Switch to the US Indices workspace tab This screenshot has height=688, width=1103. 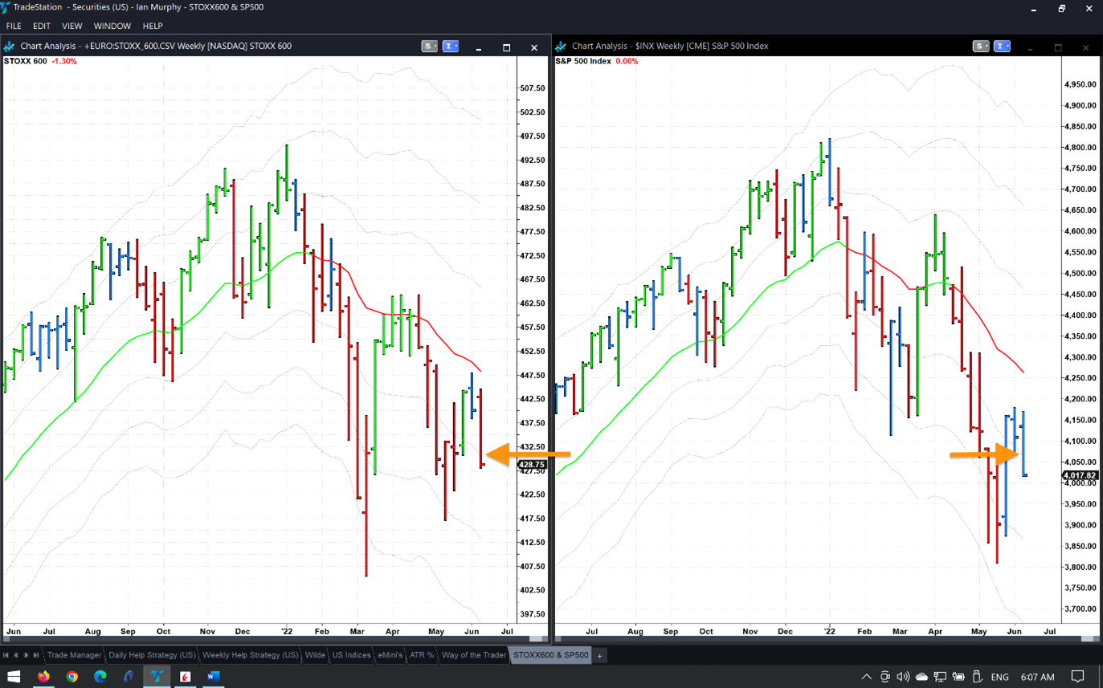[351, 655]
